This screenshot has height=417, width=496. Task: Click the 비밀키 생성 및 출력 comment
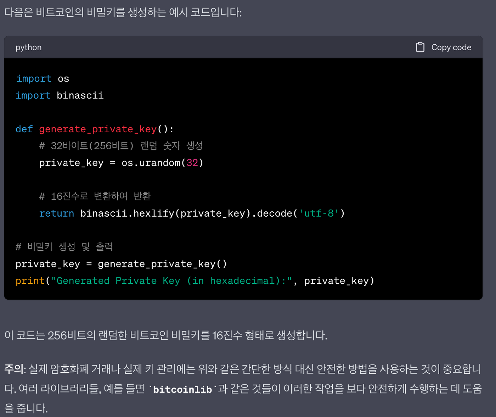tap(64, 246)
